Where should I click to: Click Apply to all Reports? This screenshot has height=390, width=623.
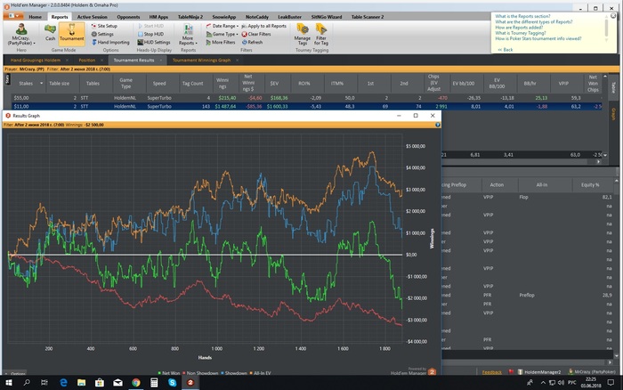coord(263,26)
